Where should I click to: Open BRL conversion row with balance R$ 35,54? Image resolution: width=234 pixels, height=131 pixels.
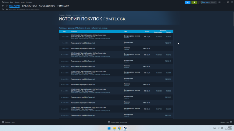tap(116, 79)
